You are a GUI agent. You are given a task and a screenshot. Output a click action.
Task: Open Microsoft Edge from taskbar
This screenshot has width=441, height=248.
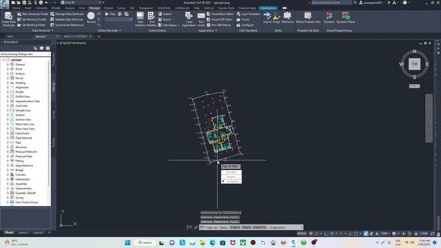(x=212, y=242)
